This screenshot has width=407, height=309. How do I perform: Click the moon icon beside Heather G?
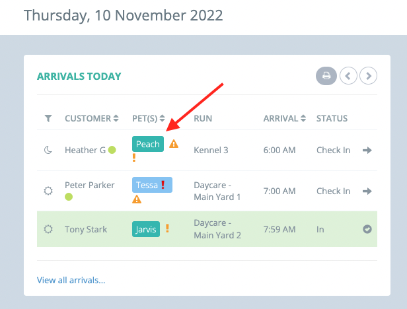tap(48, 151)
